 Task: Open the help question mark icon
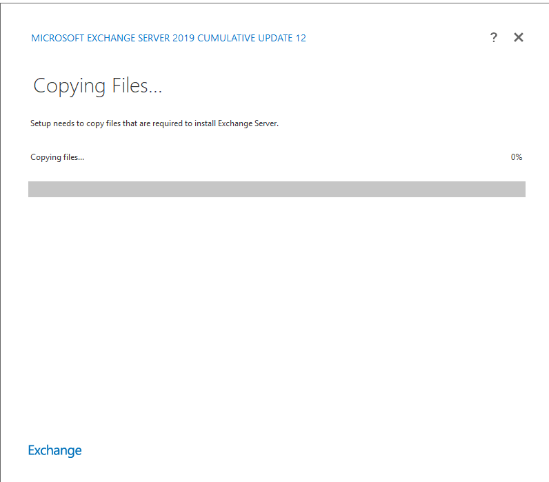pyautogui.click(x=493, y=37)
